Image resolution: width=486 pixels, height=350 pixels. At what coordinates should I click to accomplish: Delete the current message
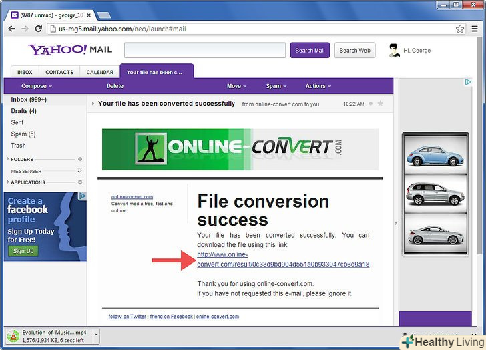coord(115,86)
